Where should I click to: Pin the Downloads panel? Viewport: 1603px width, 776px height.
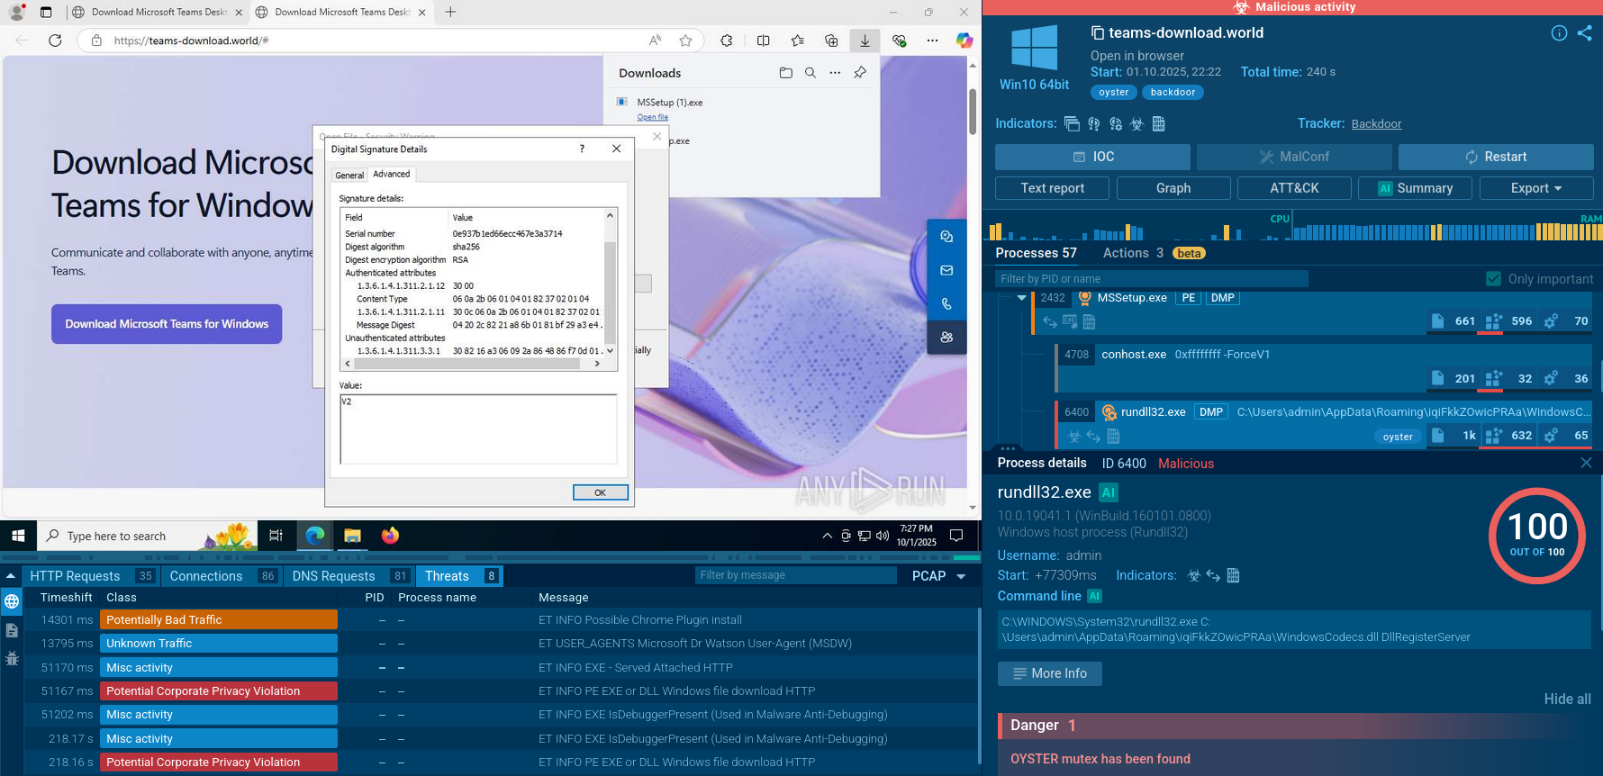pos(860,73)
